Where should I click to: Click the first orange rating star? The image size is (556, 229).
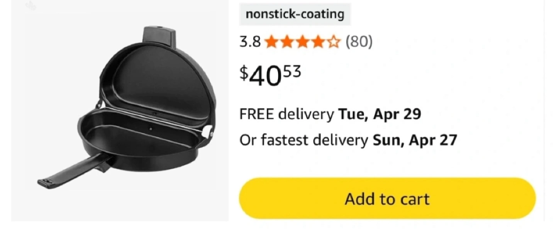(271, 42)
